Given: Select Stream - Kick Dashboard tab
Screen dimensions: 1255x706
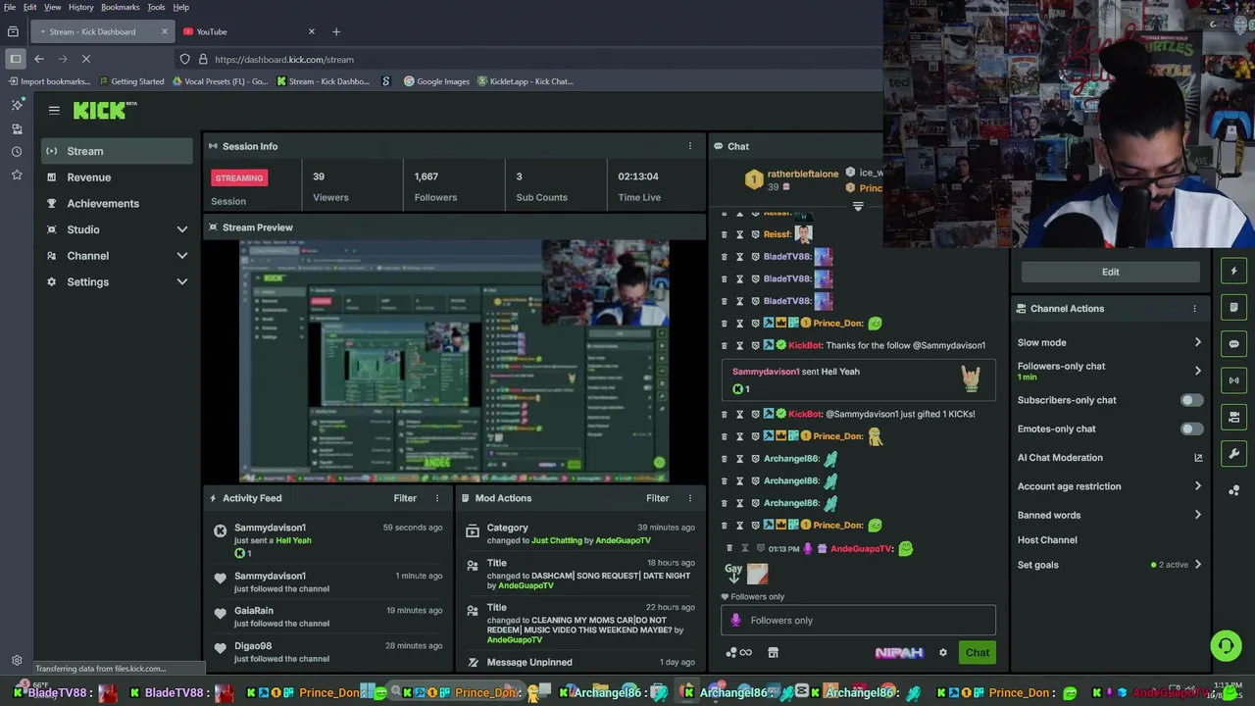Looking at the screenshot, I should pos(101,31).
